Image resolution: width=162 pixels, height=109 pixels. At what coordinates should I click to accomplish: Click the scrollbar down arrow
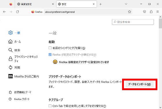160,108
